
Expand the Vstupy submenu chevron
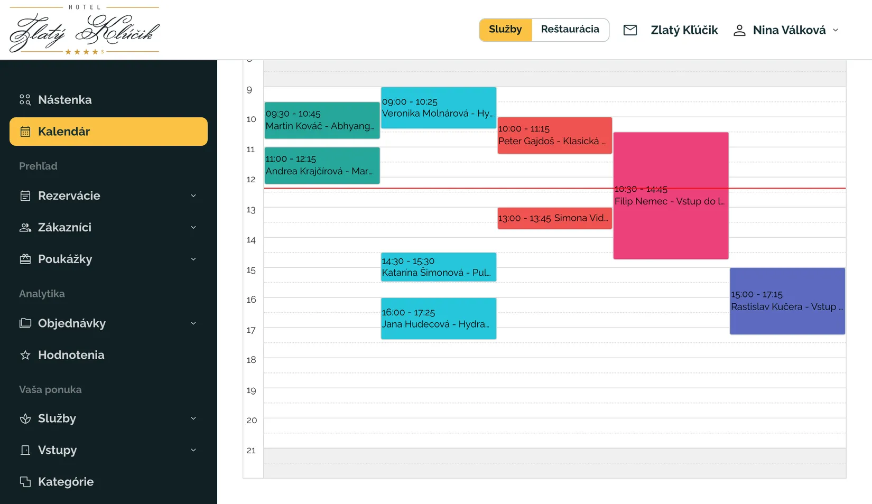tap(193, 450)
